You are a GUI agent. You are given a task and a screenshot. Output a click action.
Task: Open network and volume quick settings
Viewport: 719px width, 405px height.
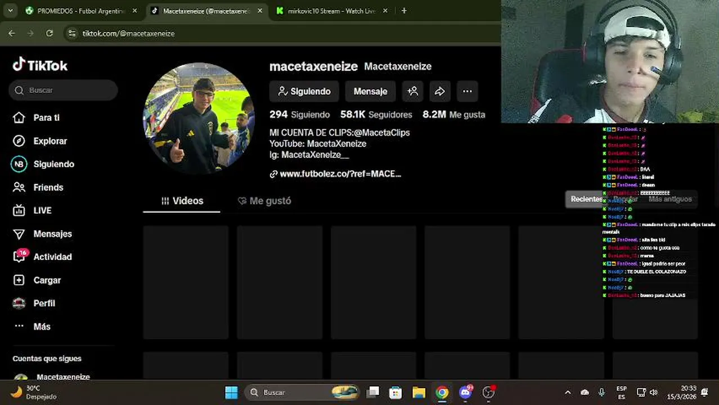click(647, 392)
